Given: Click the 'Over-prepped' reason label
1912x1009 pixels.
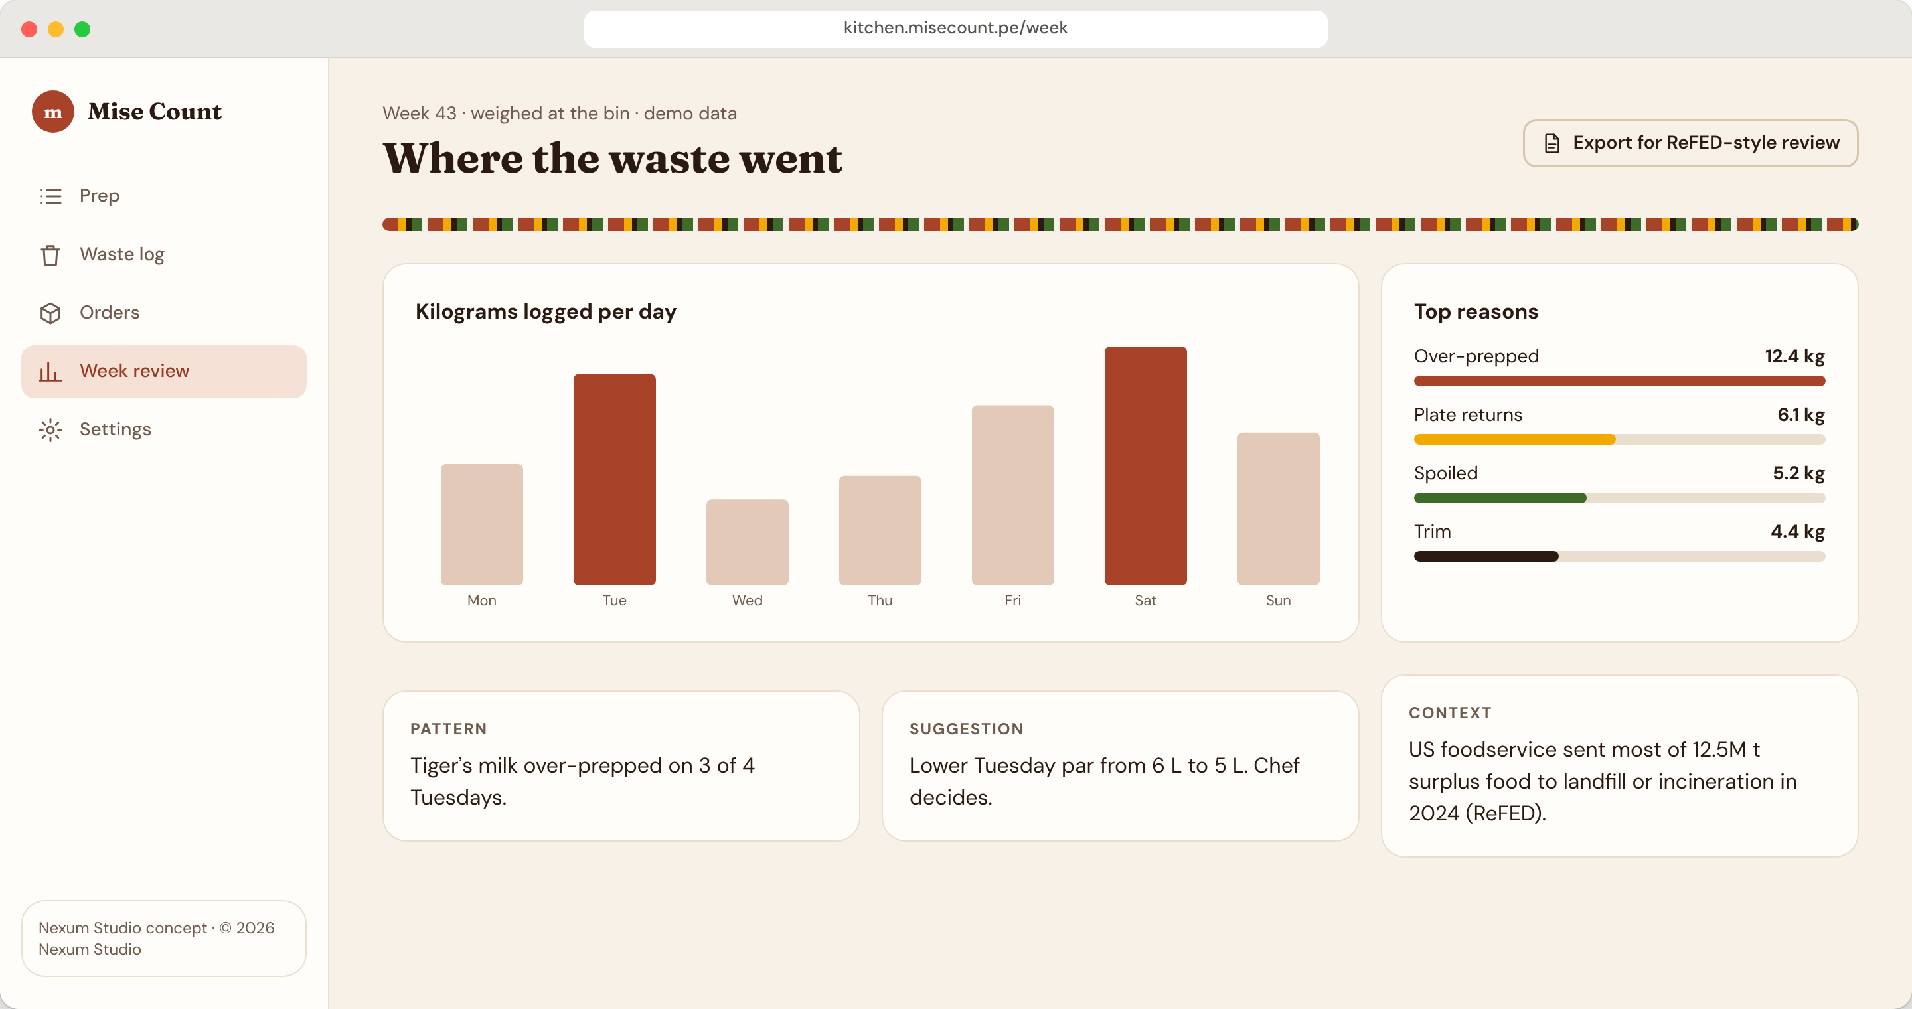Looking at the screenshot, I should pos(1476,356).
